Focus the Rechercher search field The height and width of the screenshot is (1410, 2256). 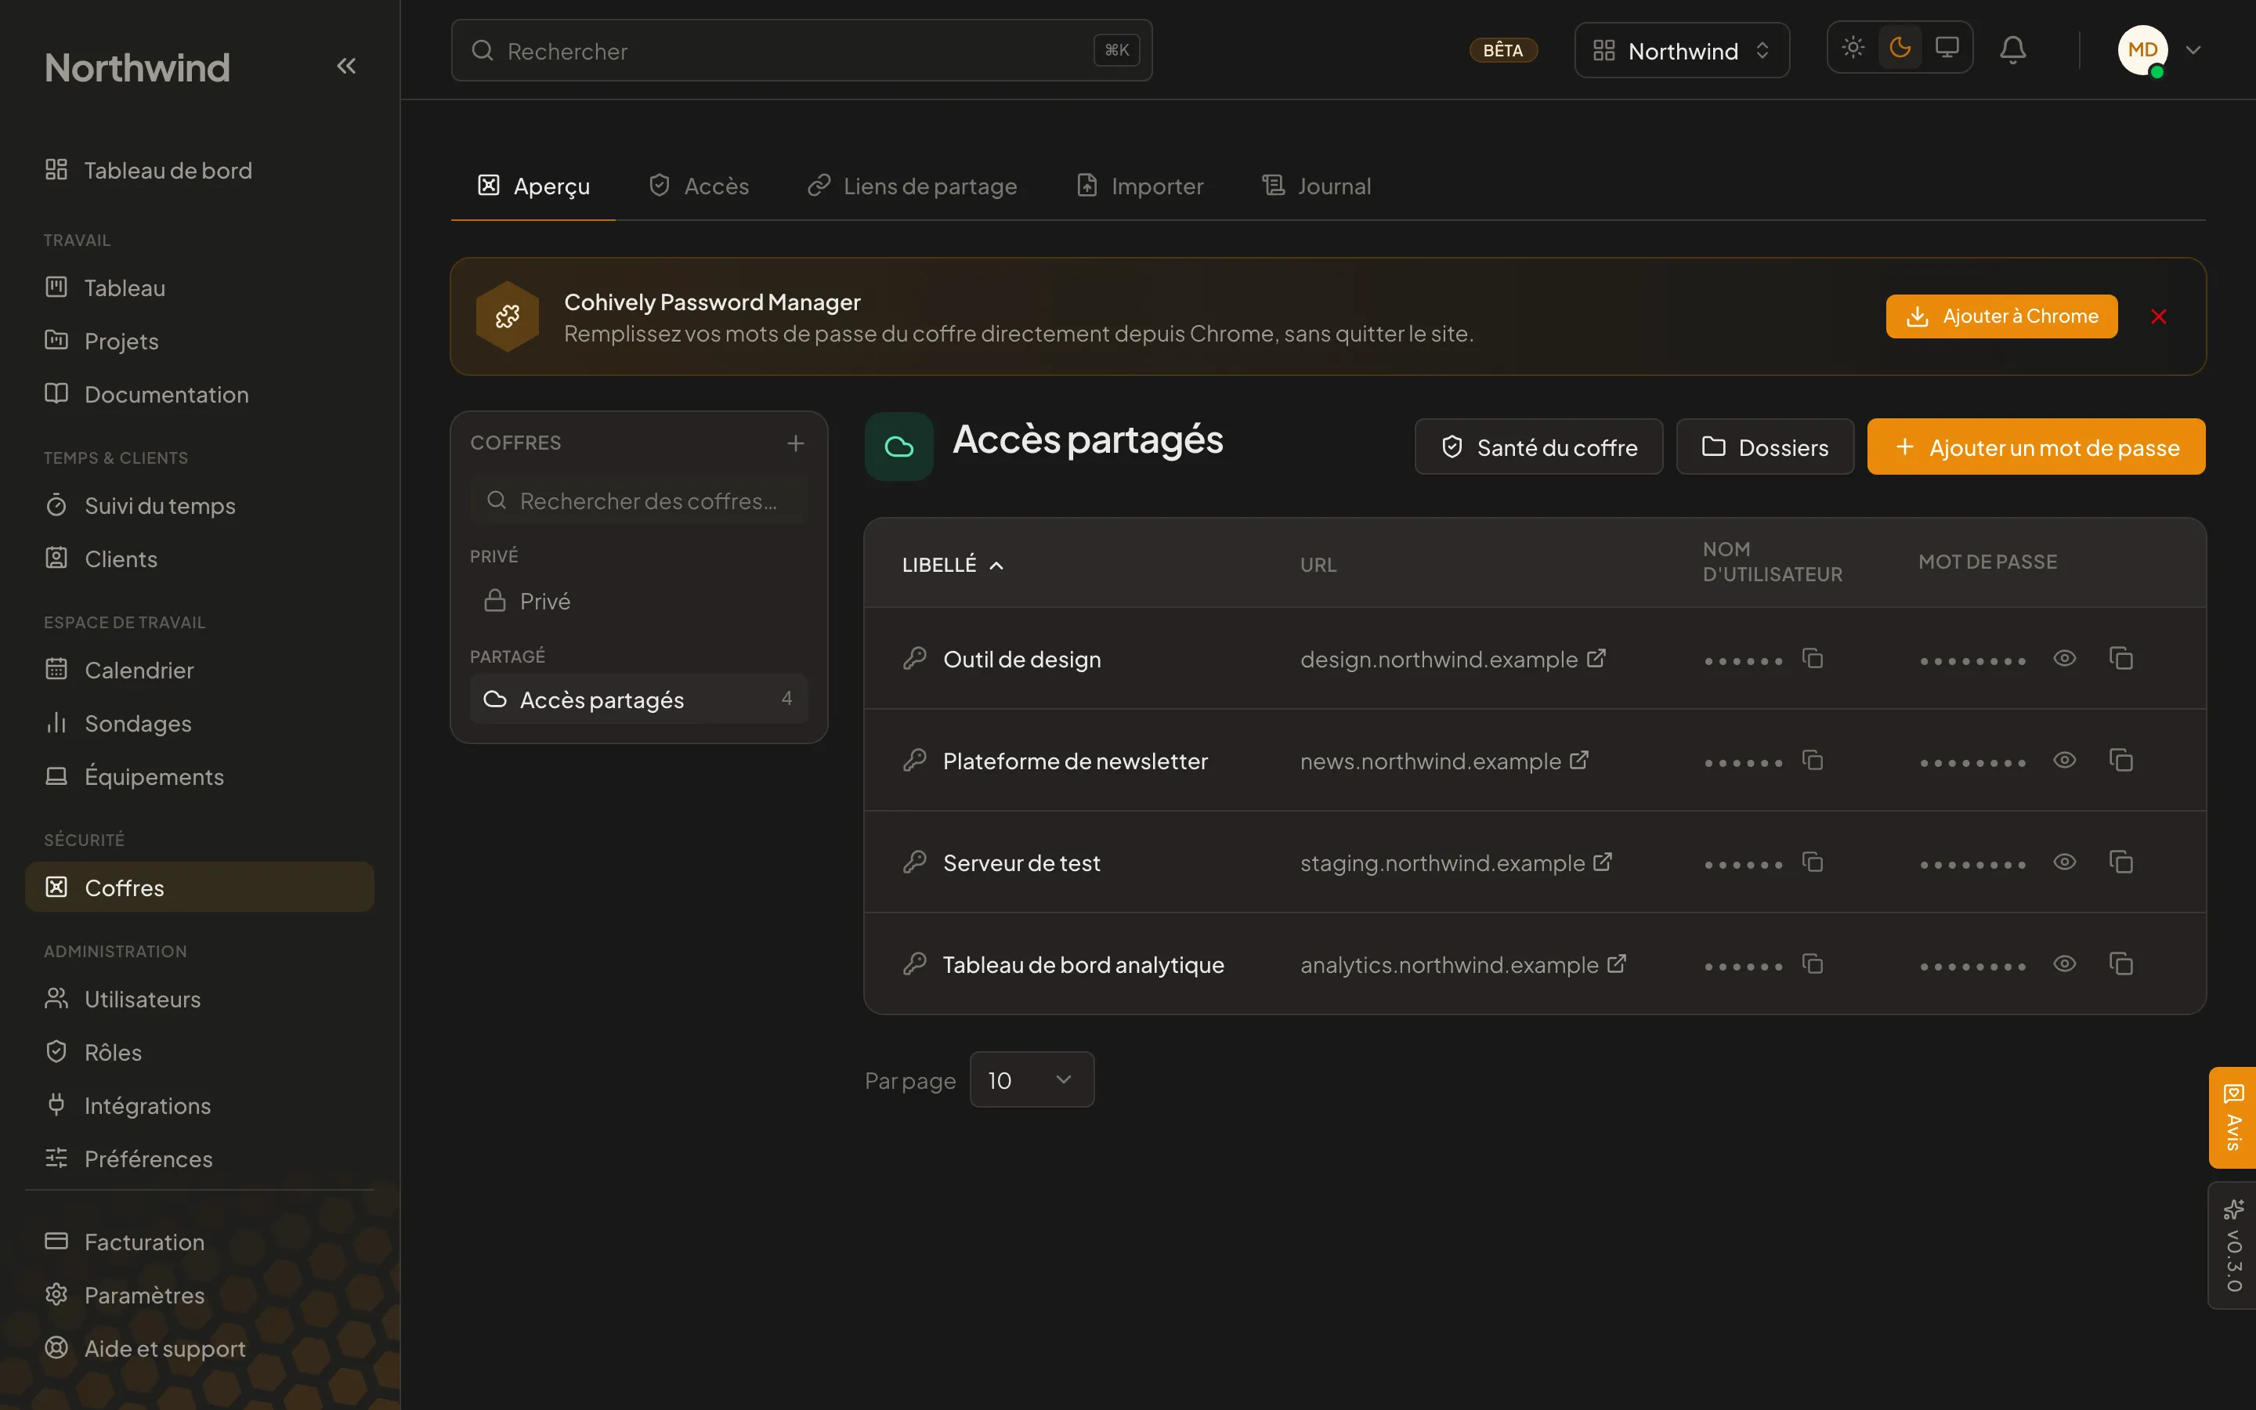[801, 50]
